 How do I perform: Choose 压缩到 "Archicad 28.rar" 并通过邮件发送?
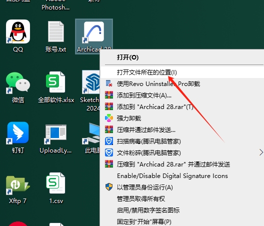pyautogui.click(x=182, y=164)
